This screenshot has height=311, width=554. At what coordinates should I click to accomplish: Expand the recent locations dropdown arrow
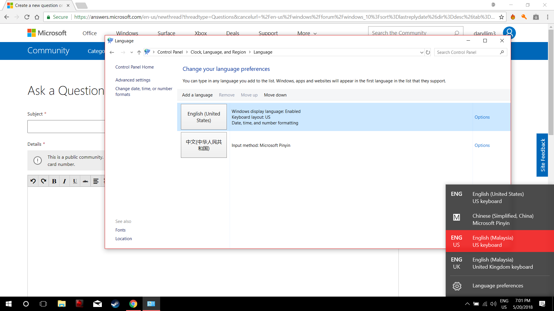tap(132, 52)
